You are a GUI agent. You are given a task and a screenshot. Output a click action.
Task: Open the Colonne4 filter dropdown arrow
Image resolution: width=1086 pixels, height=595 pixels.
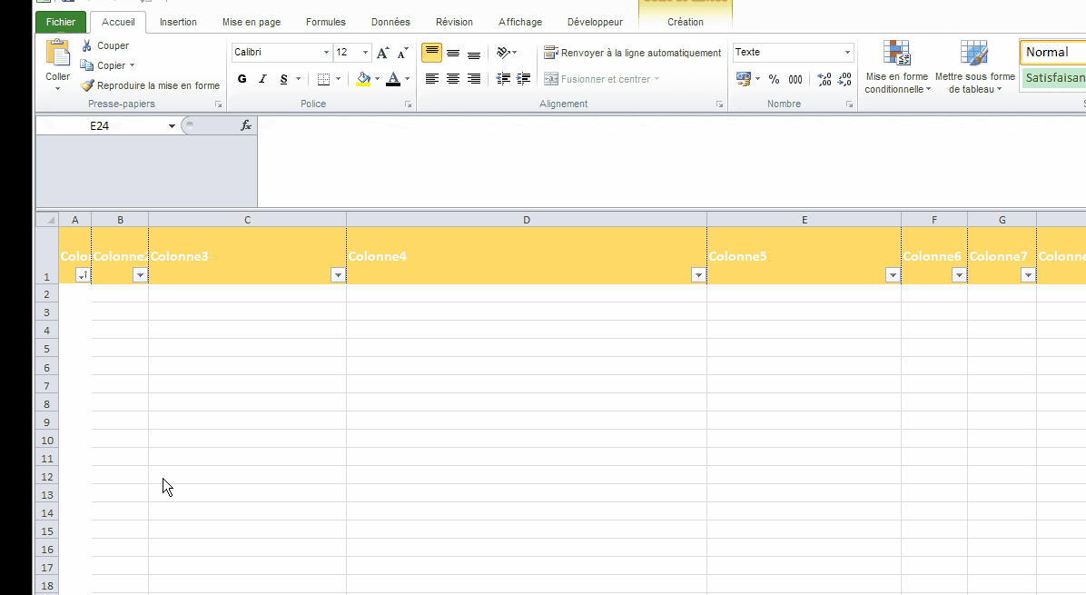tap(698, 275)
